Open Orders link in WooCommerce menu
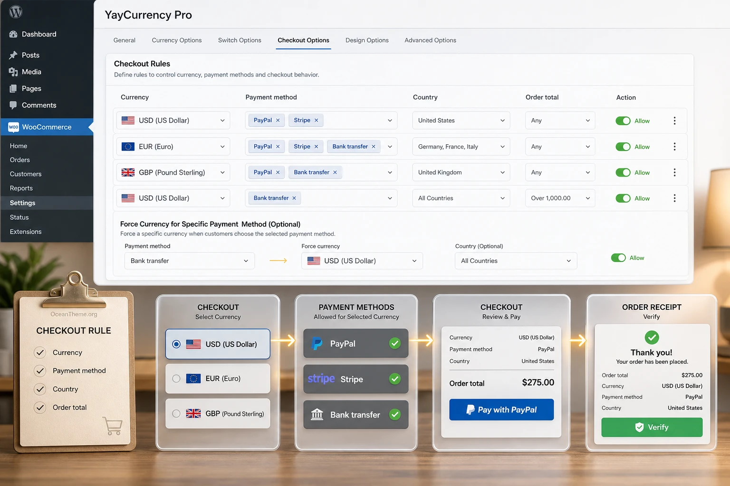The image size is (730, 486). [x=20, y=160]
